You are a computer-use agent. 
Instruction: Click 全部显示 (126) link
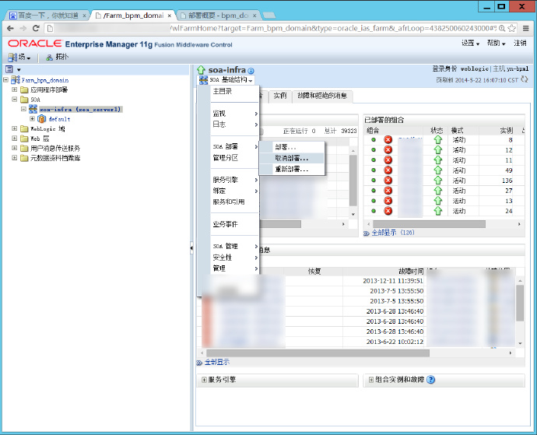393,233
